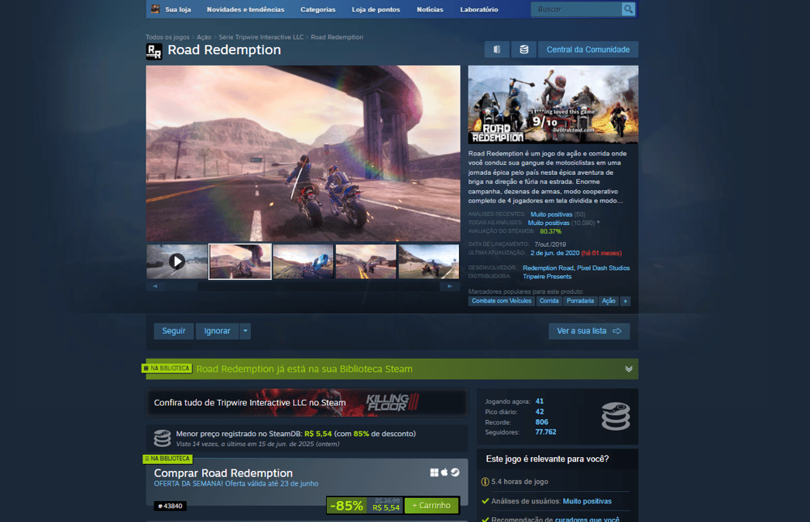Screen dimensions: 810x522
Task: Open the Ignorar dropdown arrow
Action: click(x=245, y=331)
